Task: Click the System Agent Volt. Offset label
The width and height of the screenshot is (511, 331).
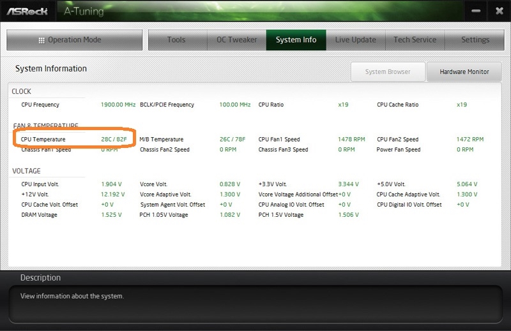Action: pos(172,205)
